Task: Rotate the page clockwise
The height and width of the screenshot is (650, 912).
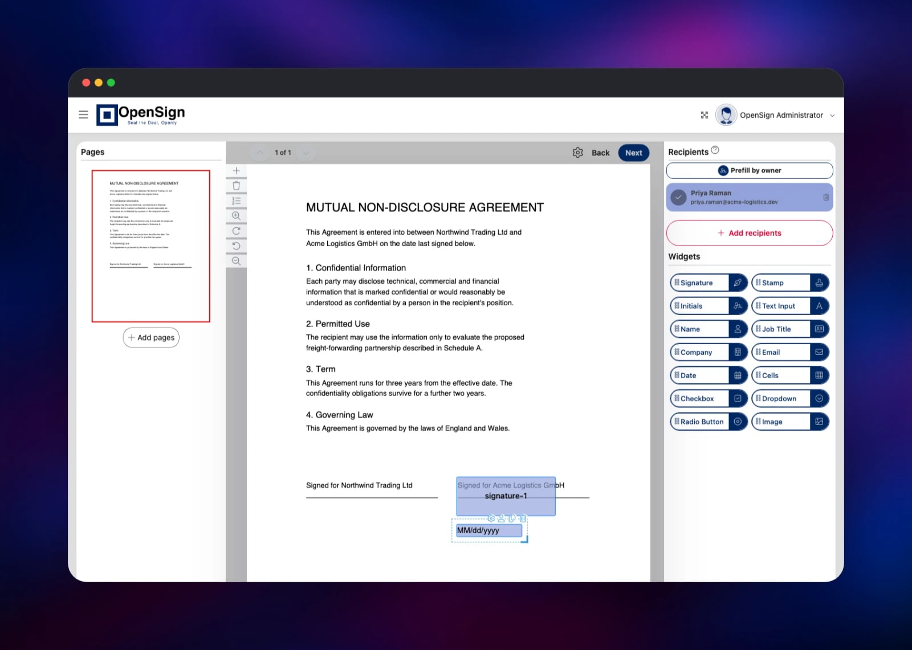Action: point(236,231)
